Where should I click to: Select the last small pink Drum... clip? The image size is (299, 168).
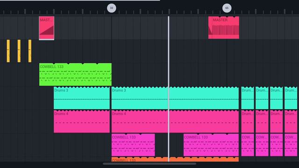[x=291, y=121]
